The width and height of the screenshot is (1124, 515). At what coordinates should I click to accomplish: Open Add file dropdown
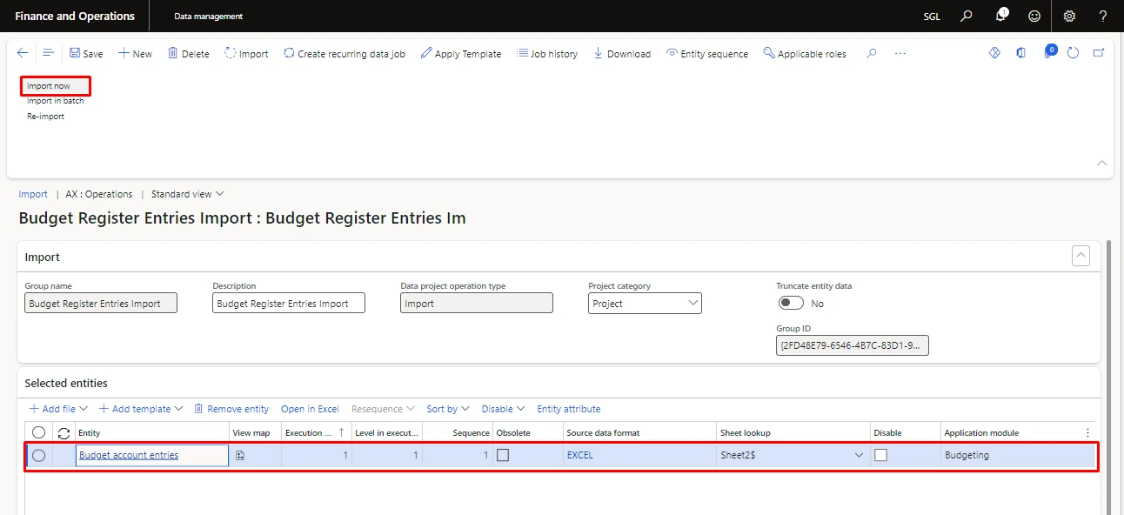pyautogui.click(x=58, y=409)
